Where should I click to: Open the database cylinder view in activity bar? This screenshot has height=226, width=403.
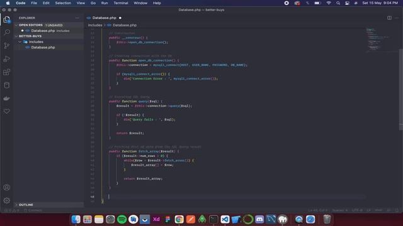[x=7, y=85]
